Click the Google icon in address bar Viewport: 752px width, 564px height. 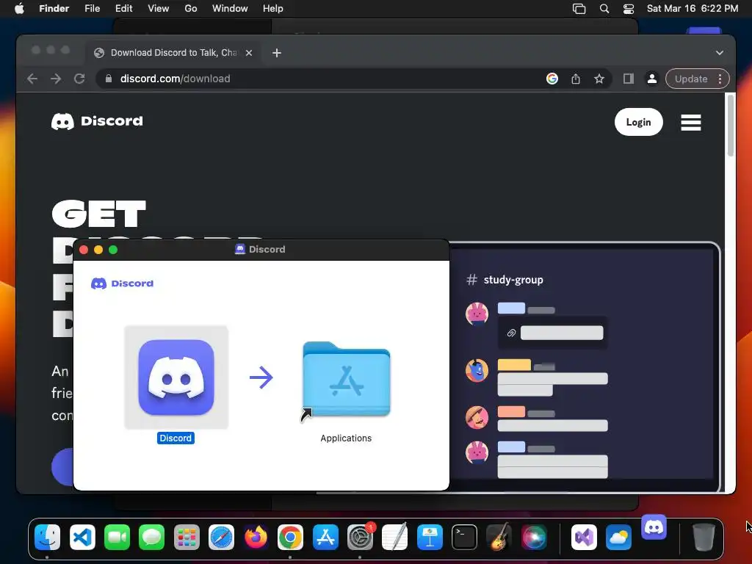click(x=552, y=79)
